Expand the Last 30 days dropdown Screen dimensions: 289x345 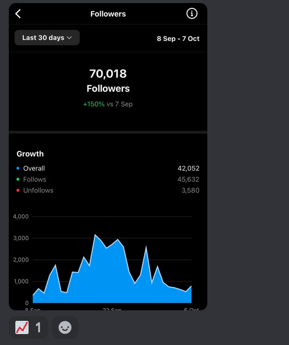(47, 38)
